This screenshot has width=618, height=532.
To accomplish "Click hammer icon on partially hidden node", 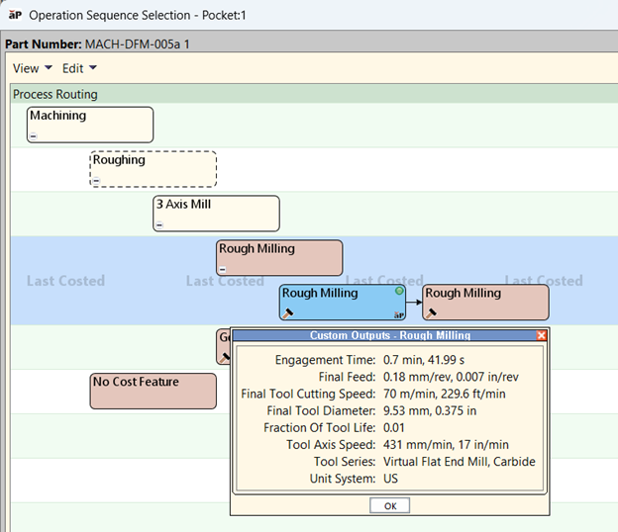I will 226,357.
